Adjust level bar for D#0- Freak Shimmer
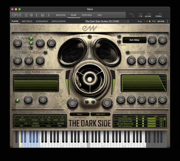 point(152,126)
